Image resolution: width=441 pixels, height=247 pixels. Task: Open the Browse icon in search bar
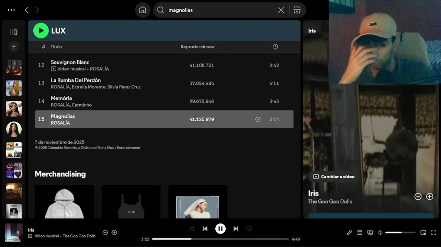(x=297, y=10)
